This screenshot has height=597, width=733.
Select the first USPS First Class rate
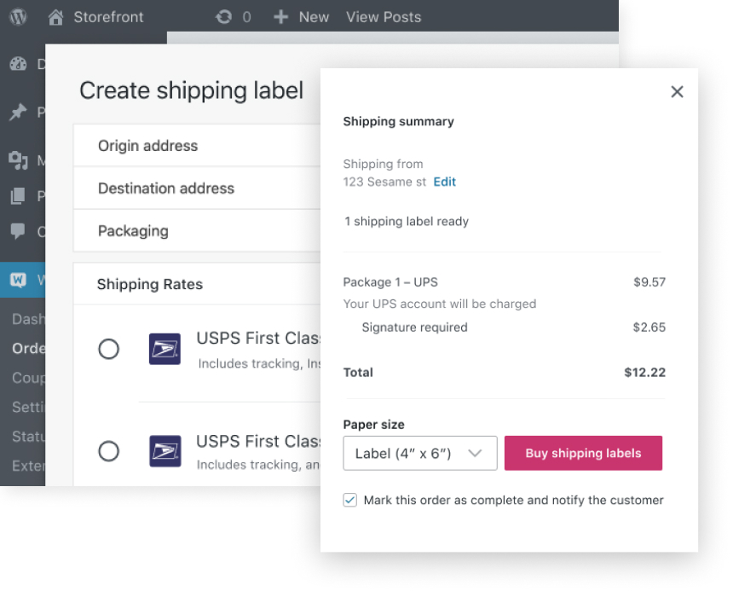tap(109, 349)
